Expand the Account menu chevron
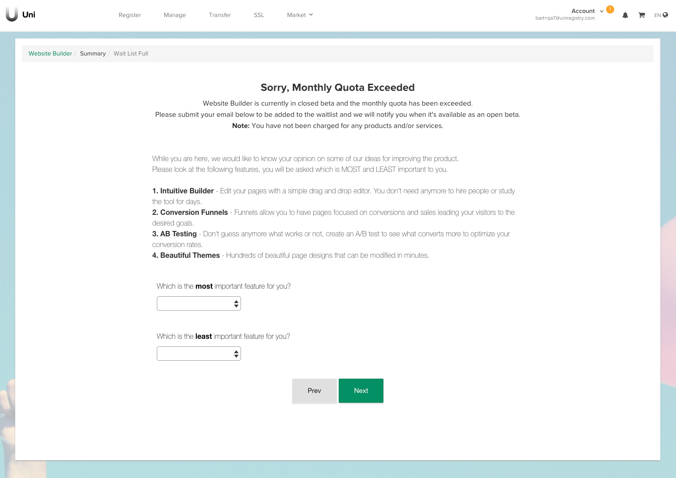Viewport: 676px width, 478px height. [x=601, y=11]
